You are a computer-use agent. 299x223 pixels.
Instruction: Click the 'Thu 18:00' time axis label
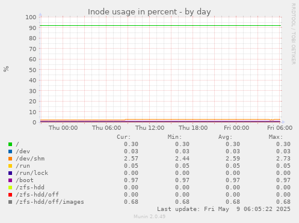[x=193, y=128]
